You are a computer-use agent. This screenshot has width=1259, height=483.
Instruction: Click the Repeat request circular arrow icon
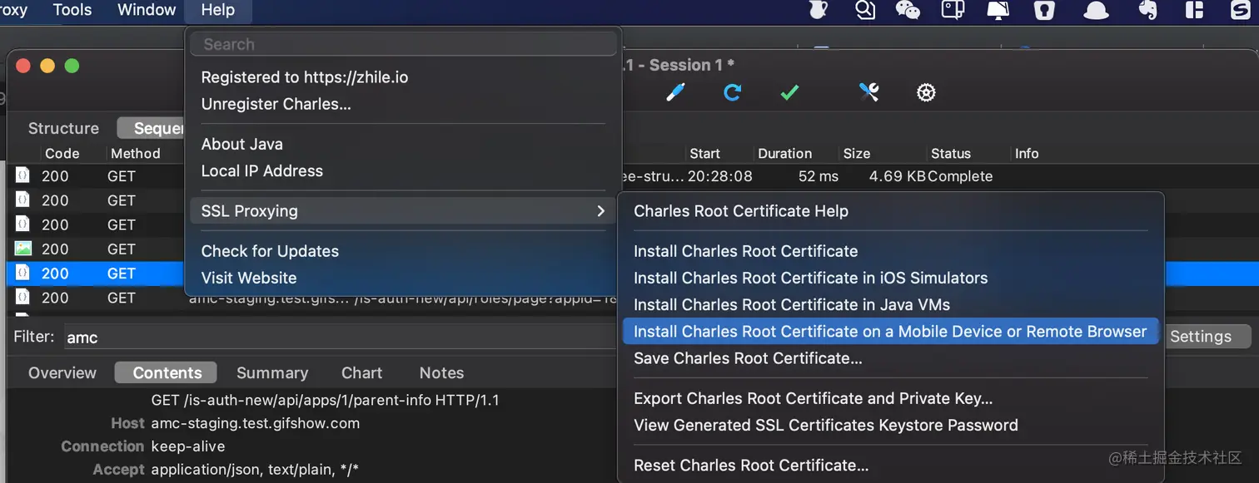(x=732, y=92)
